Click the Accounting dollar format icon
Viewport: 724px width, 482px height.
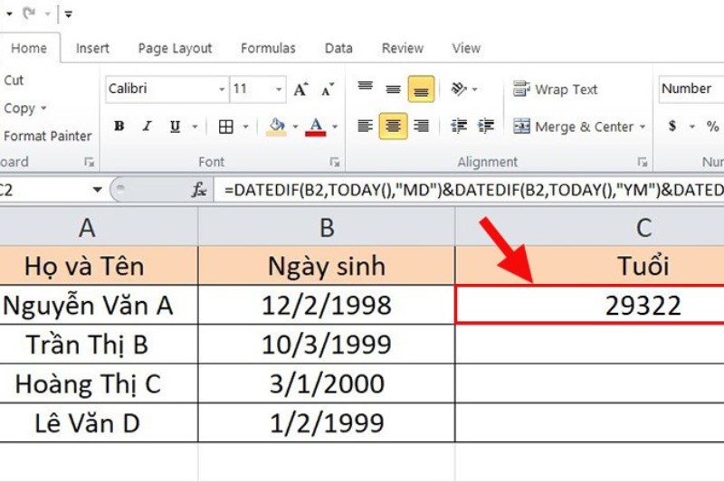point(672,126)
